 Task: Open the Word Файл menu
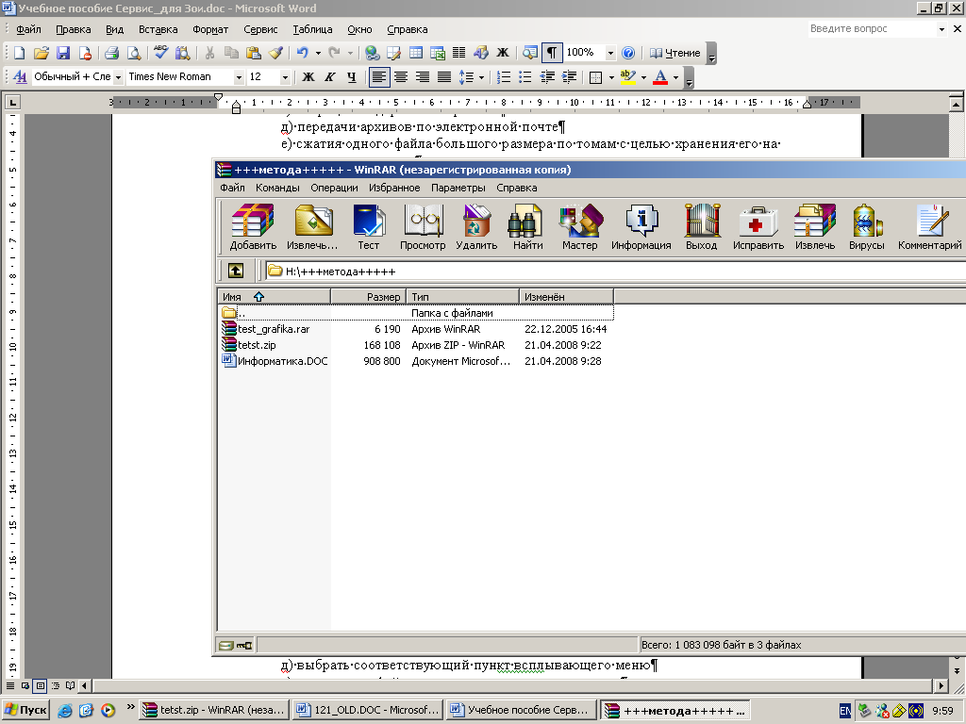(x=28, y=29)
